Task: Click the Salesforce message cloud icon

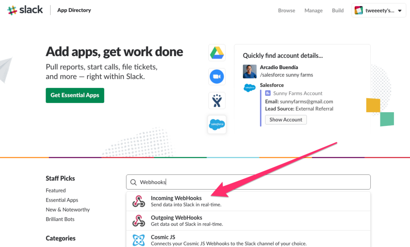Action: click(x=249, y=88)
